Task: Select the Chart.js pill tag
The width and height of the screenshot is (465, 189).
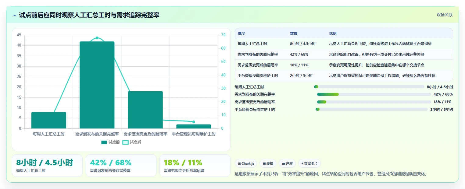Action: tap(246, 163)
